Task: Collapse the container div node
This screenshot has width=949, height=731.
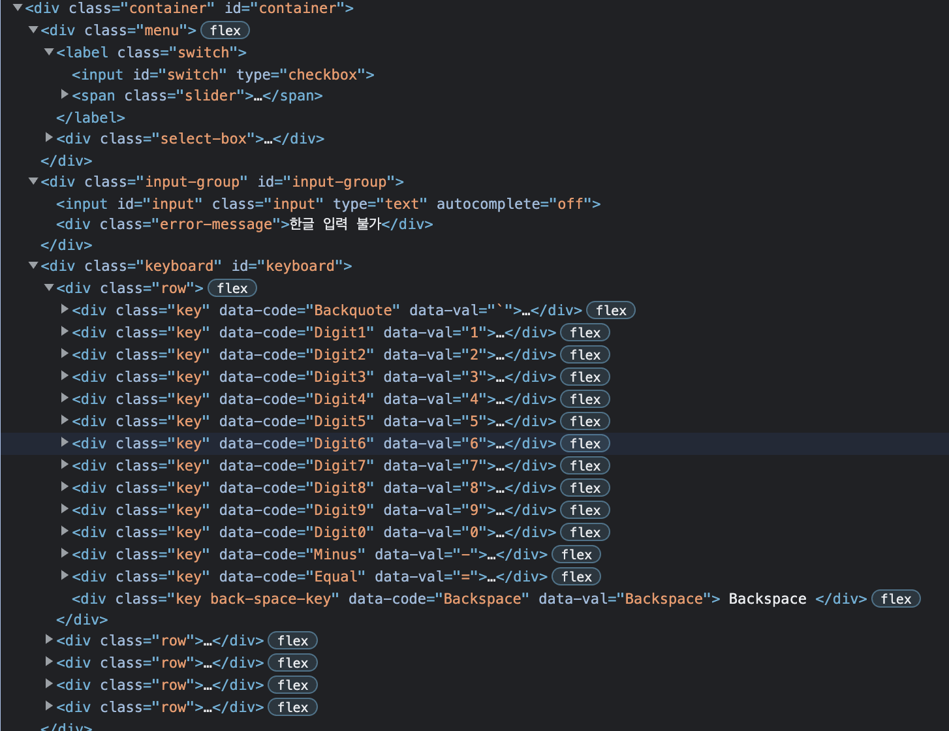Action: coord(18,8)
